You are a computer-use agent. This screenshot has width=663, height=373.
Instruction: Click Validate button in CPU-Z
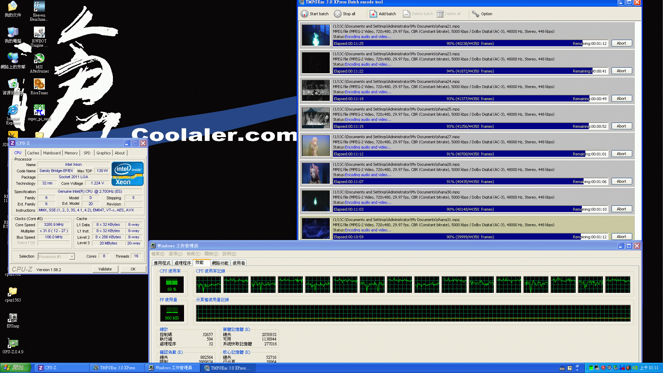pyautogui.click(x=105, y=269)
